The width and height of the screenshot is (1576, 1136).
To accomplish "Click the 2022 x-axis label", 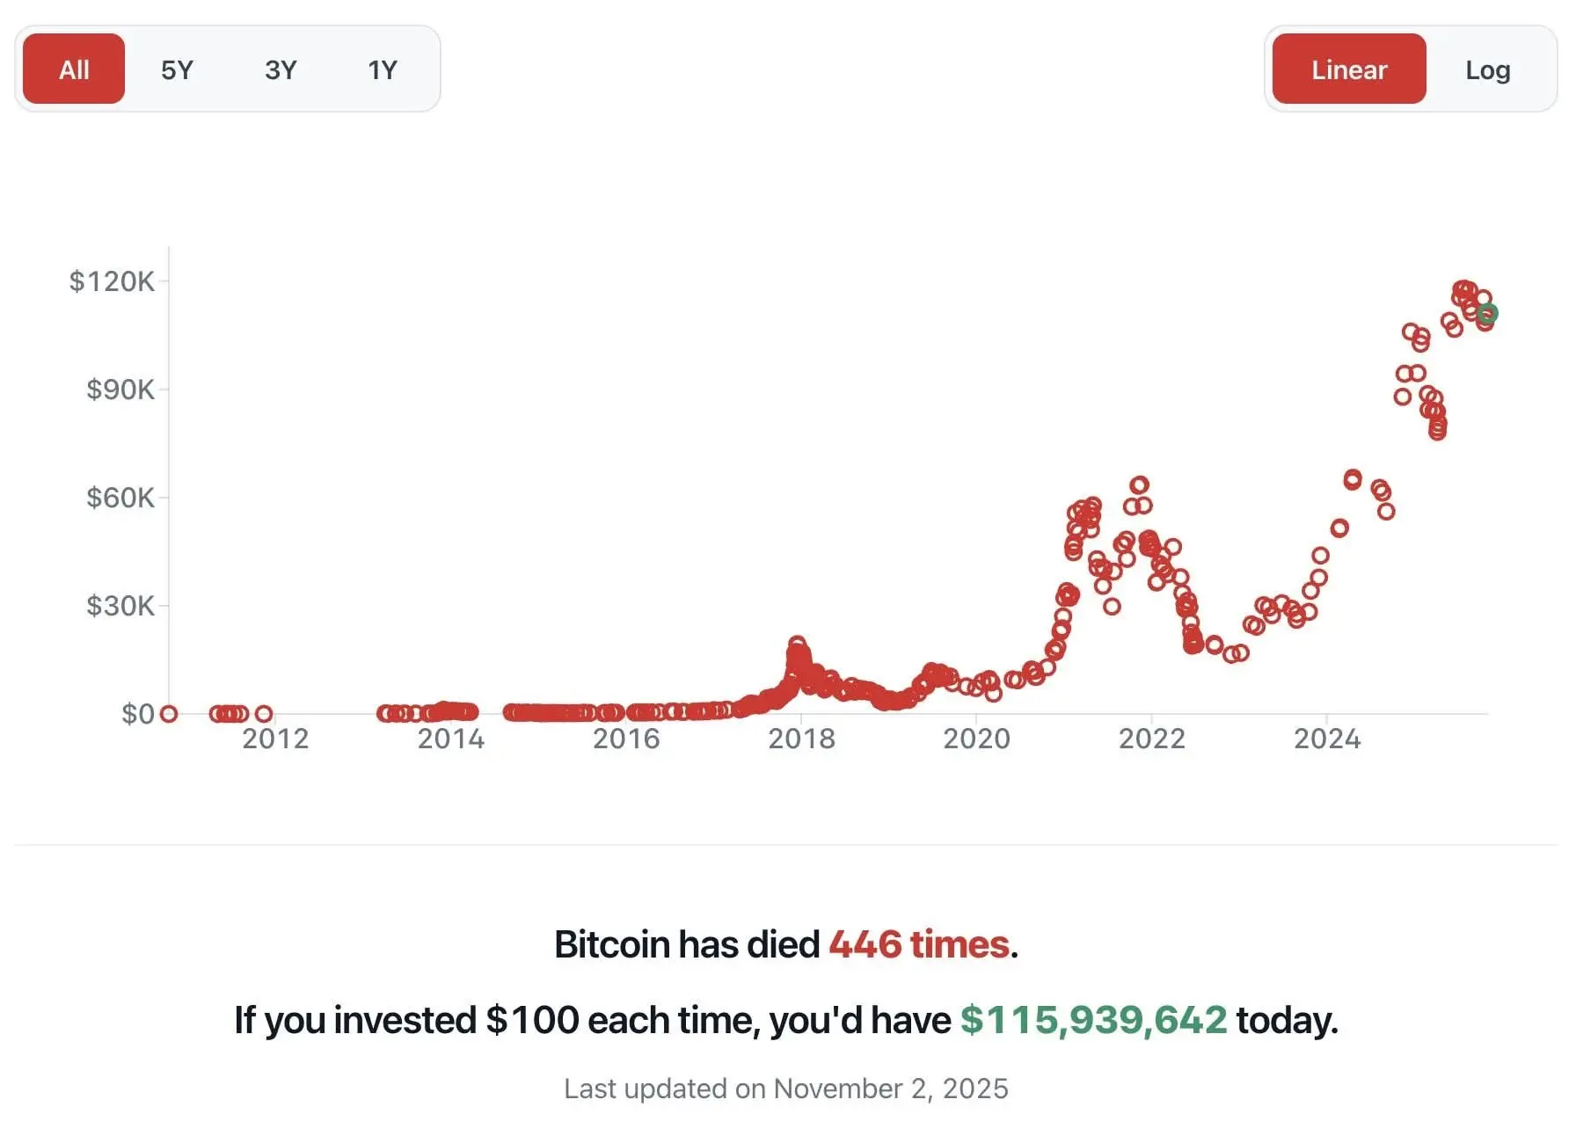I will pyautogui.click(x=1151, y=739).
